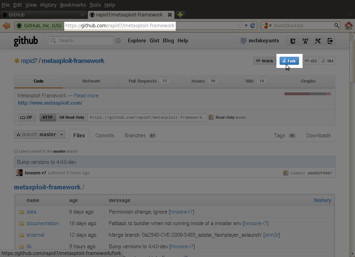Click the bookmark star icon
The height and width of the screenshot is (257, 355).
point(240,26)
